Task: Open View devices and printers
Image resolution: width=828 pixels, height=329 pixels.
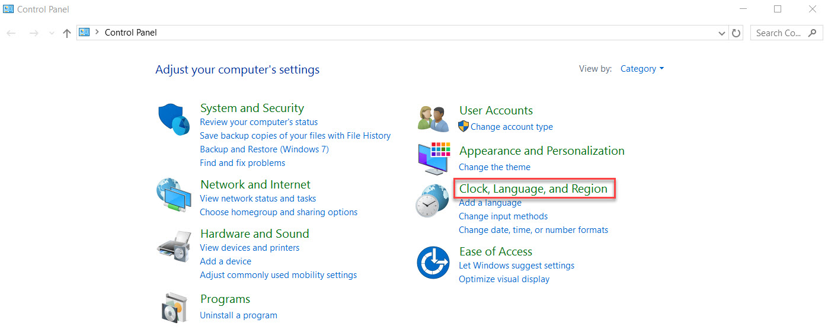Action: point(250,248)
